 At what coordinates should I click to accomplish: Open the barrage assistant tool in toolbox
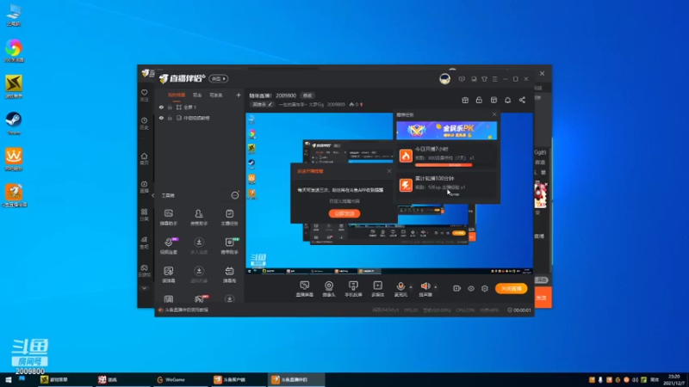[168, 218]
